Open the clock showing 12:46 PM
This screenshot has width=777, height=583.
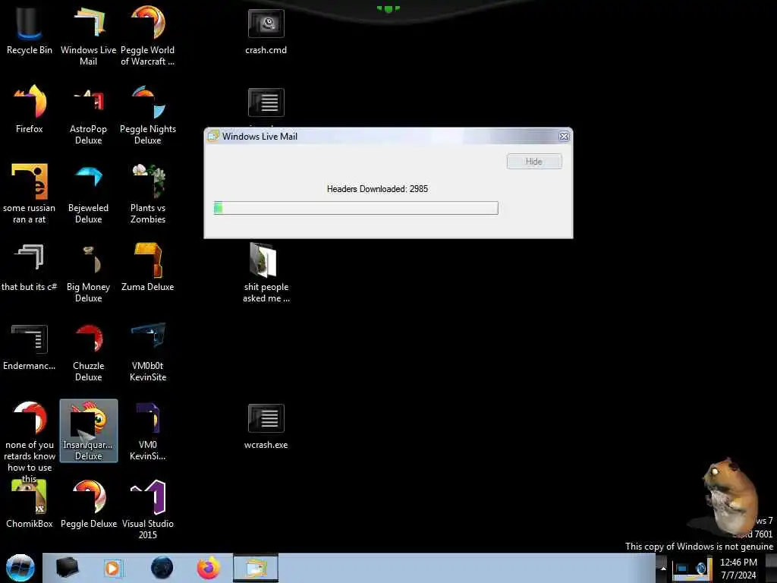coord(738,569)
